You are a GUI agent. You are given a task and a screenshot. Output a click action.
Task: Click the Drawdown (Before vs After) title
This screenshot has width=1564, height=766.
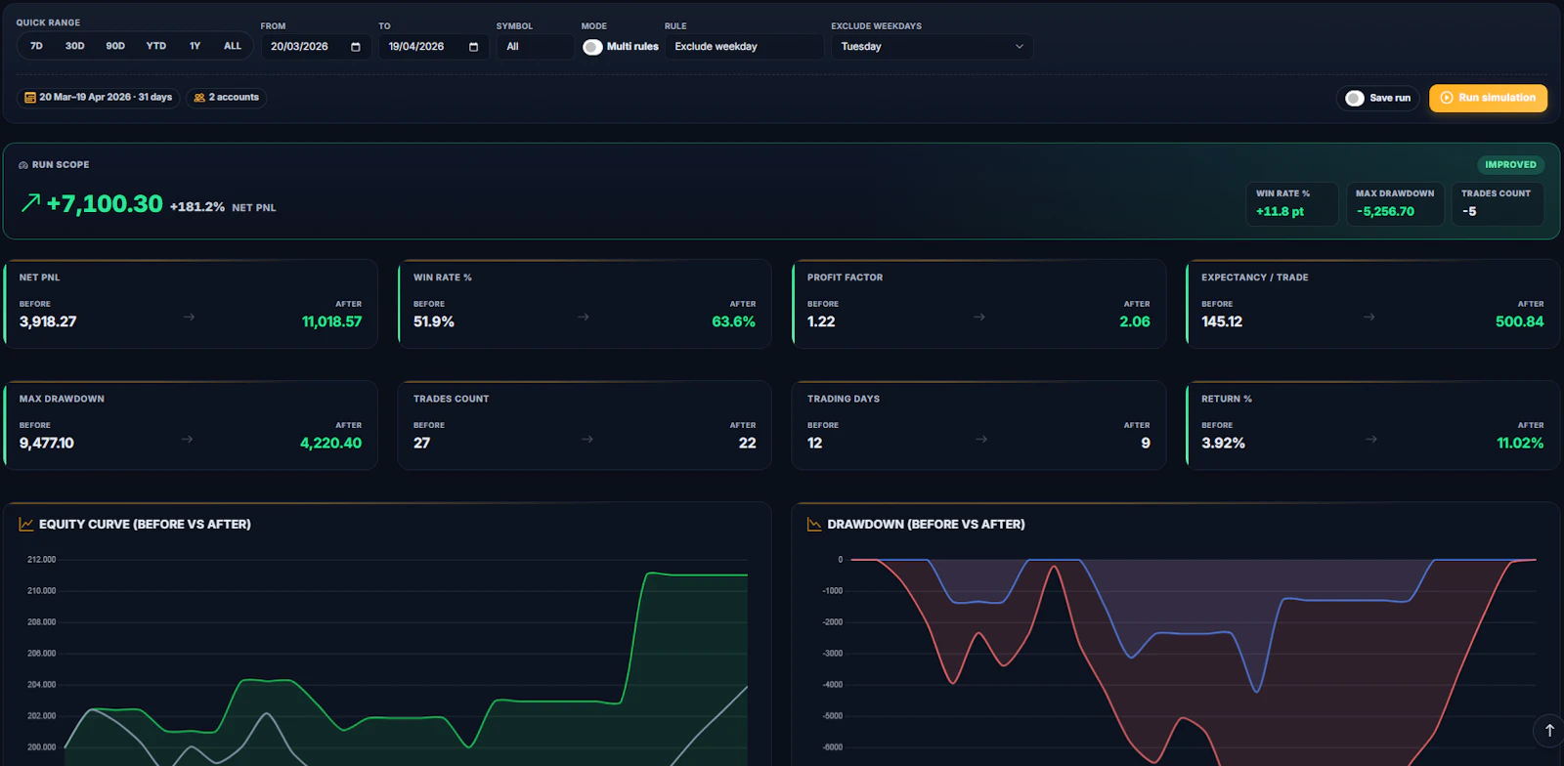(926, 525)
